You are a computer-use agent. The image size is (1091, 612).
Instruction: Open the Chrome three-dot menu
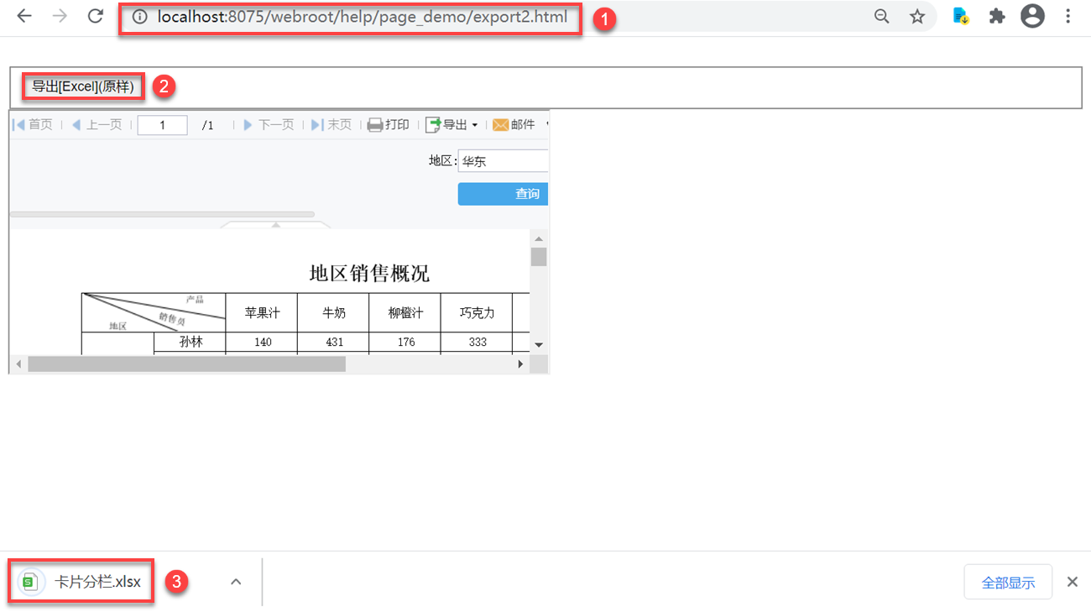point(1068,17)
